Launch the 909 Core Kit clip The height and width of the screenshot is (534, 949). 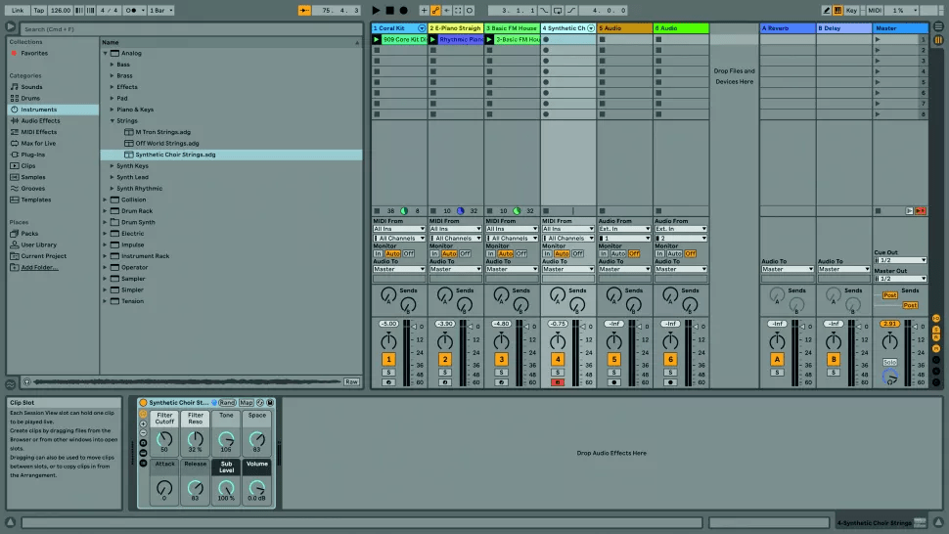(377, 39)
